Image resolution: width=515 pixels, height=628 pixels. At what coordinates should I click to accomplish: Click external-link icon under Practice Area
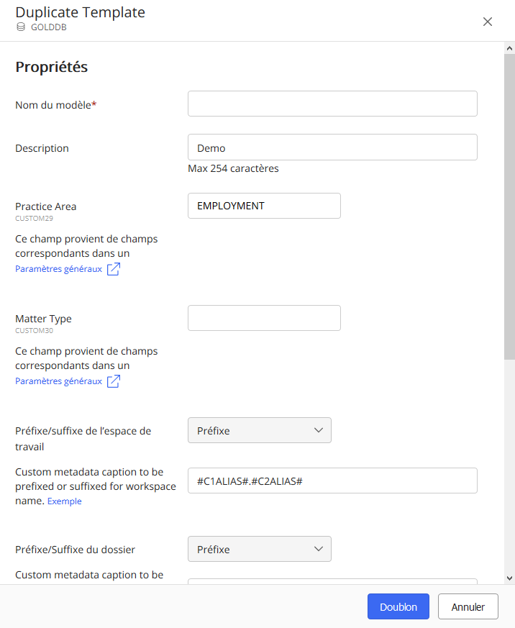coord(114,269)
